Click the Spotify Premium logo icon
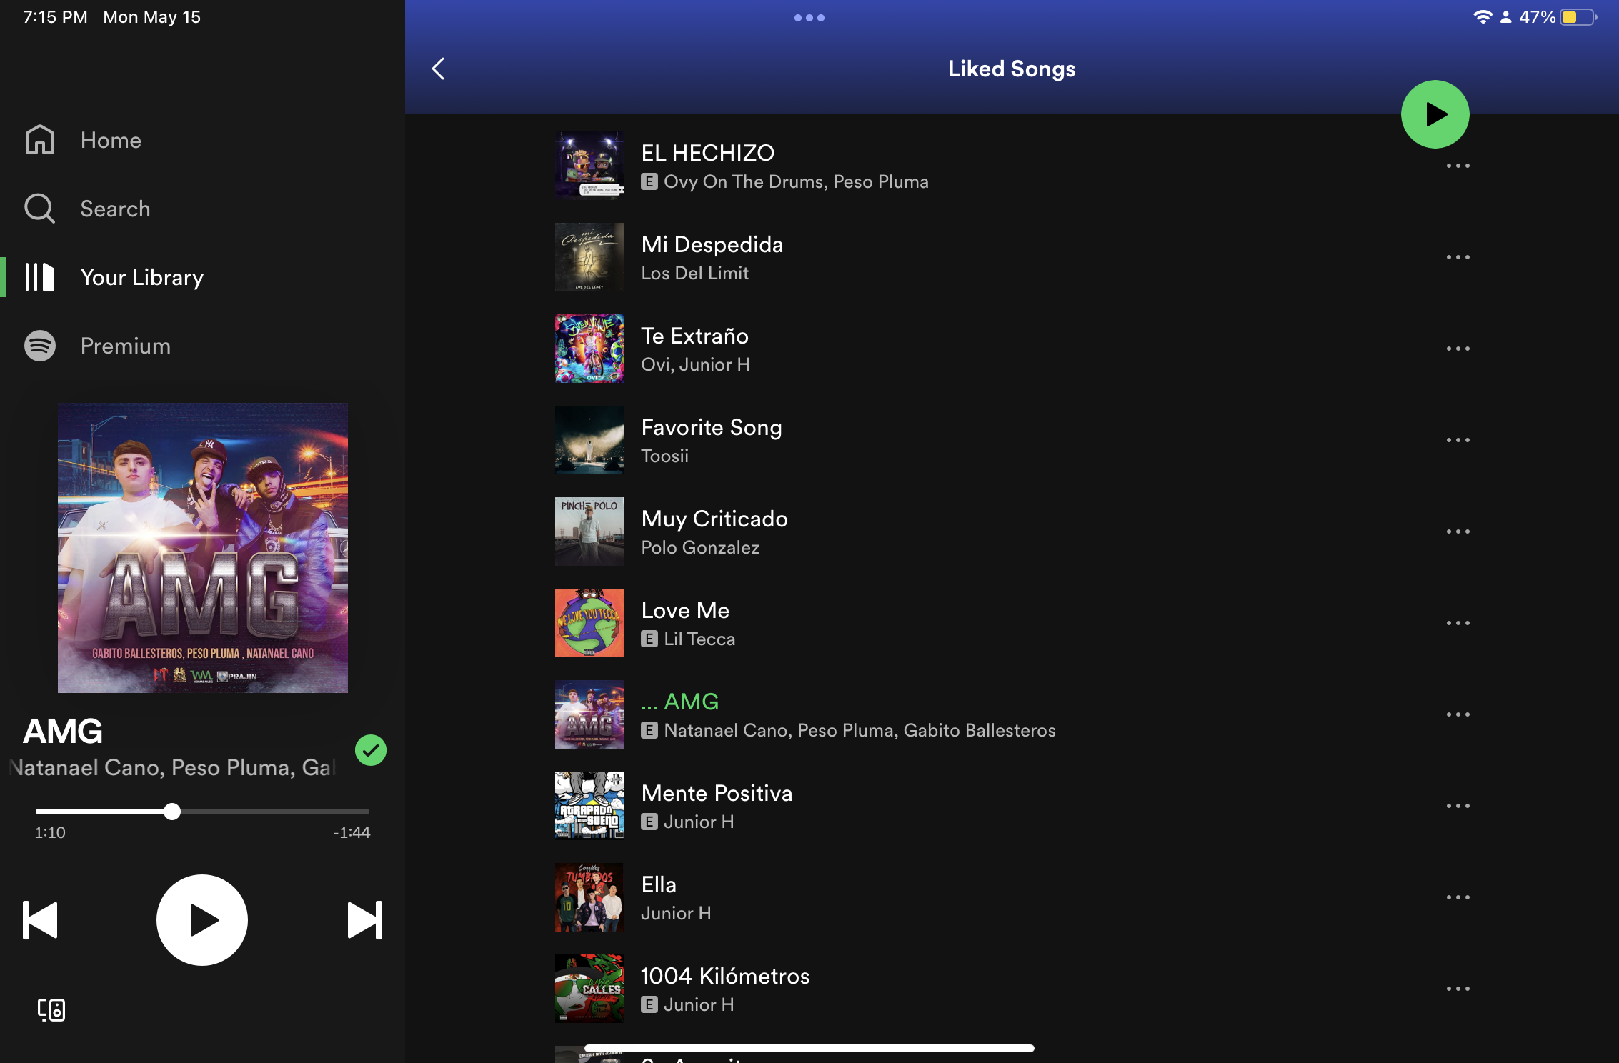Viewport: 1619px width, 1063px height. (x=40, y=346)
